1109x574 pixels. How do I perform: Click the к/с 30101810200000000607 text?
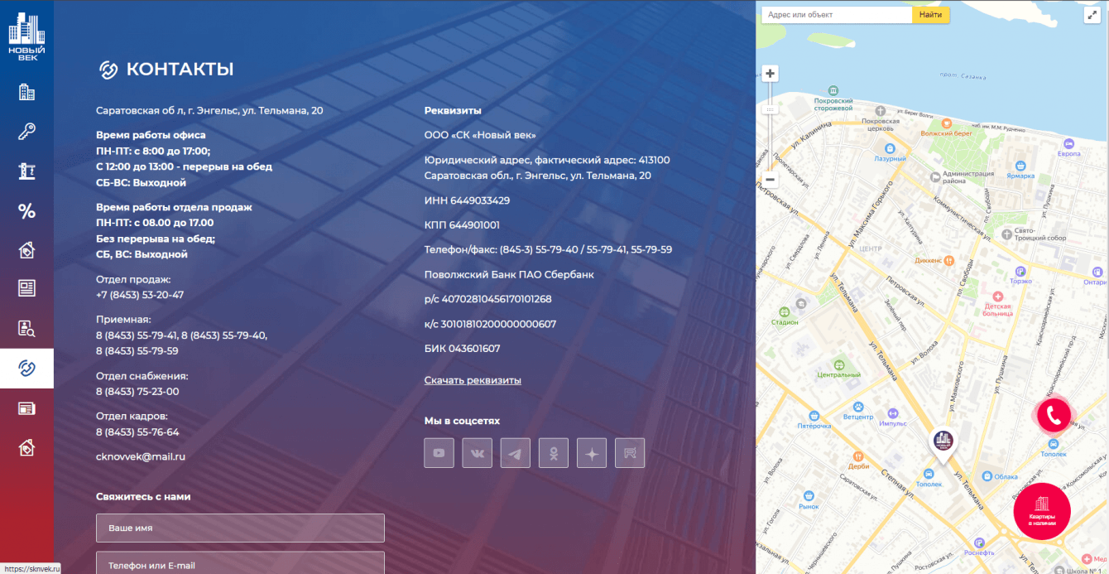point(490,324)
